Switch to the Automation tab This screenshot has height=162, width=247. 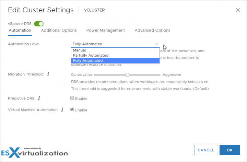[20, 31]
